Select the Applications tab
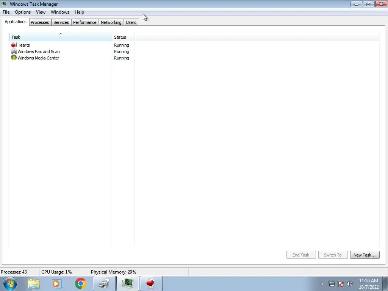The image size is (388, 291). tap(16, 22)
